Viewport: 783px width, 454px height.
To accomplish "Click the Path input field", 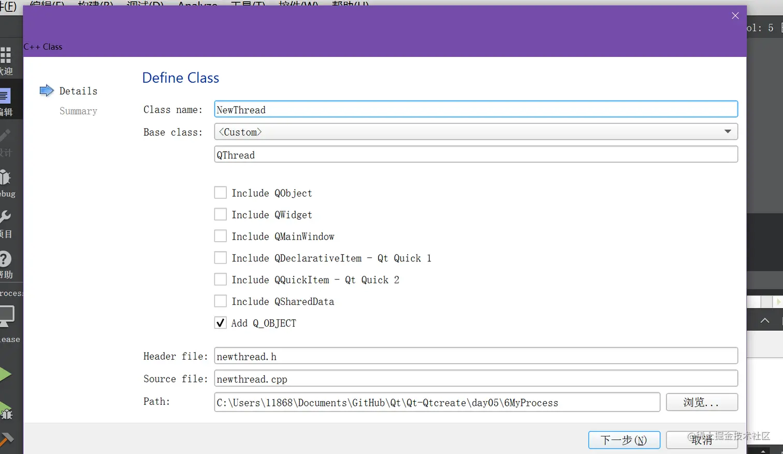I will [x=437, y=402].
